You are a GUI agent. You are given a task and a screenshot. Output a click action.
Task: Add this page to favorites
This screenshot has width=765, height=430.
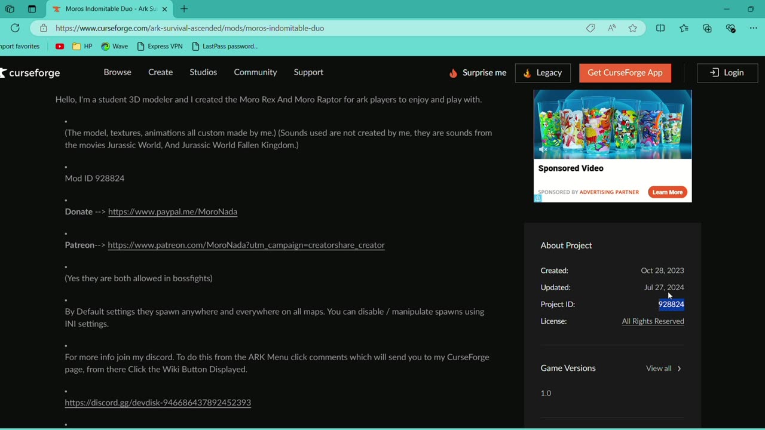[633, 28]
